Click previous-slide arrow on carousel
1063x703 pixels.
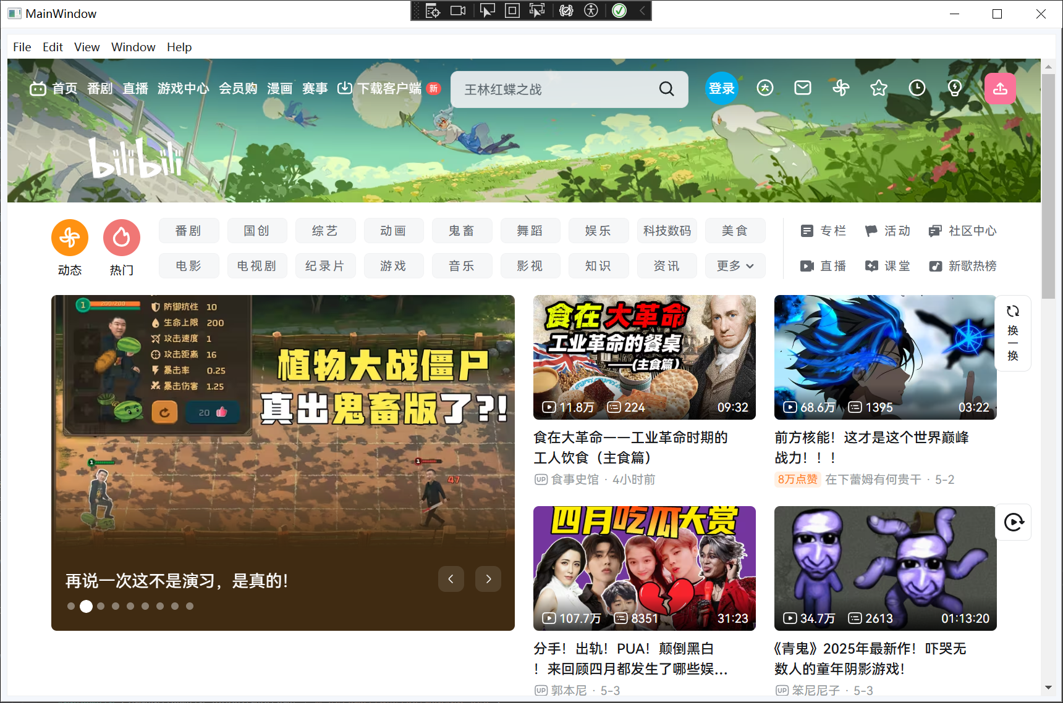451,579
